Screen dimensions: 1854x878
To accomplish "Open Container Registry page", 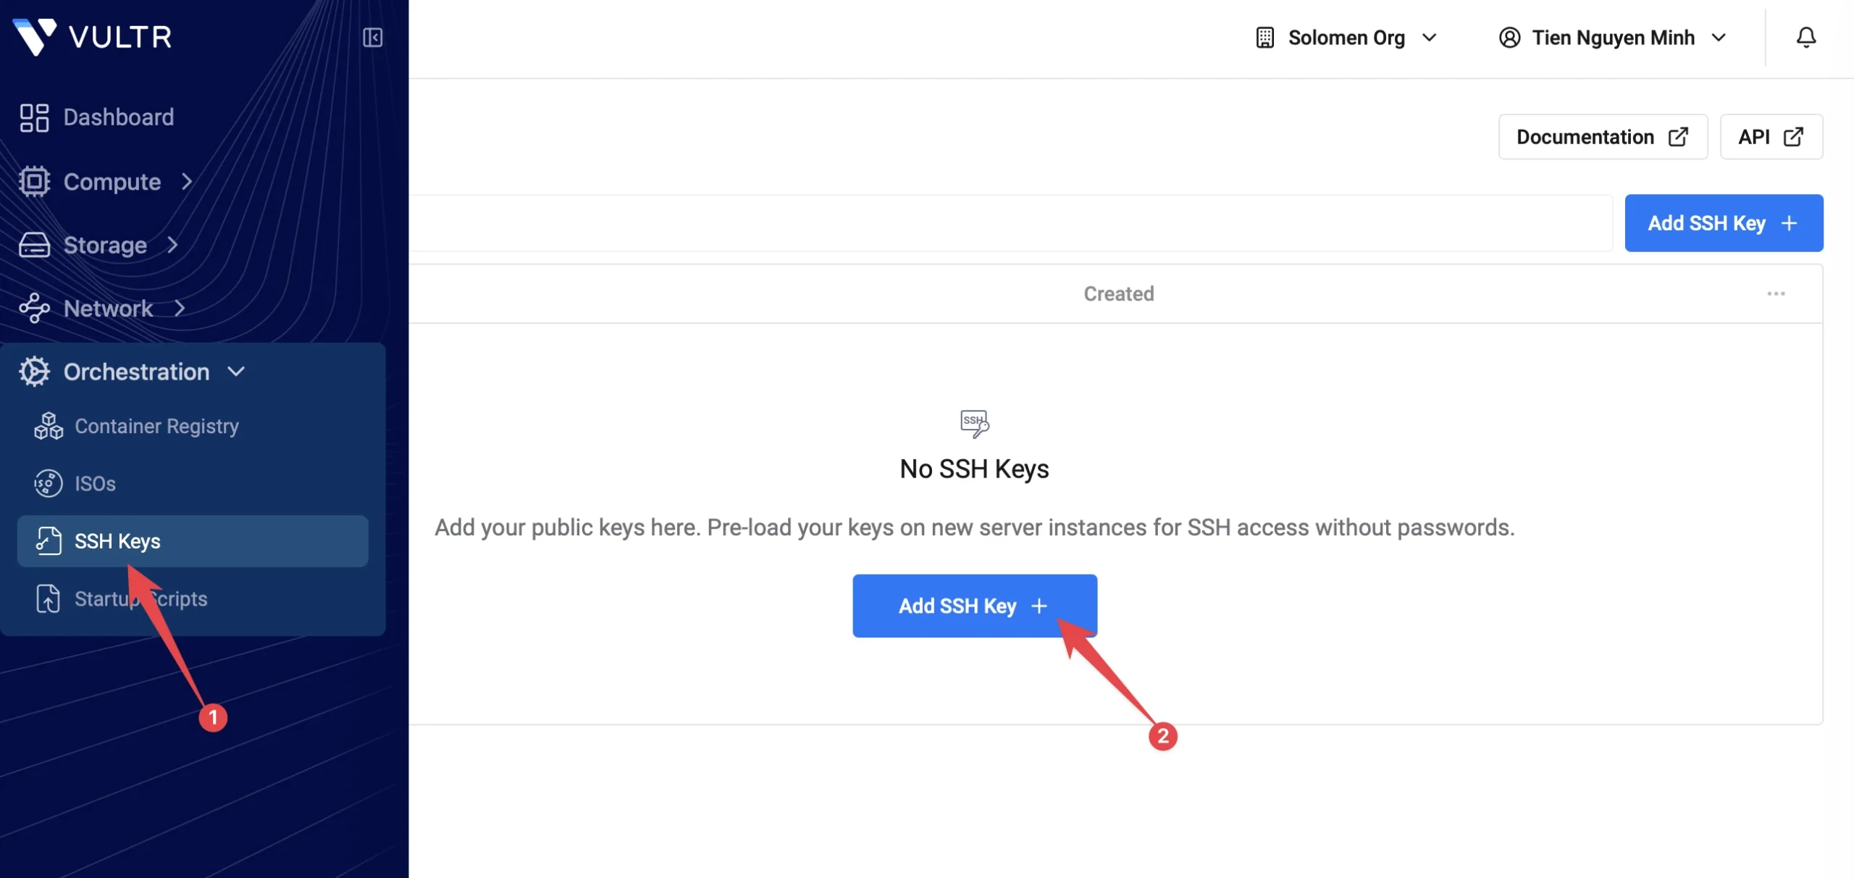I will click(156, 426).
